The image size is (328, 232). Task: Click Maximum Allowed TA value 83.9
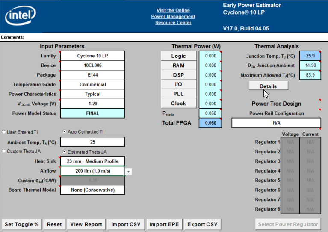point(310,75)
